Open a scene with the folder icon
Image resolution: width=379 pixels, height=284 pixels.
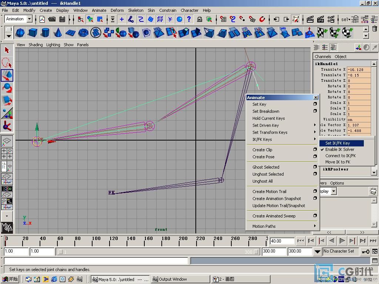(x=52, y=19)
